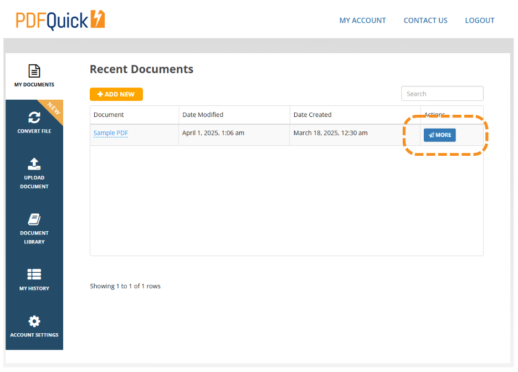Click the Add New button
Screen dimensions: 518x372
116,94
